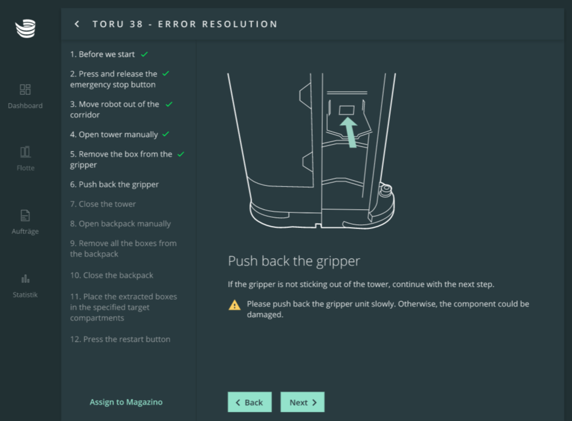Click the Back button

(250, 402)
